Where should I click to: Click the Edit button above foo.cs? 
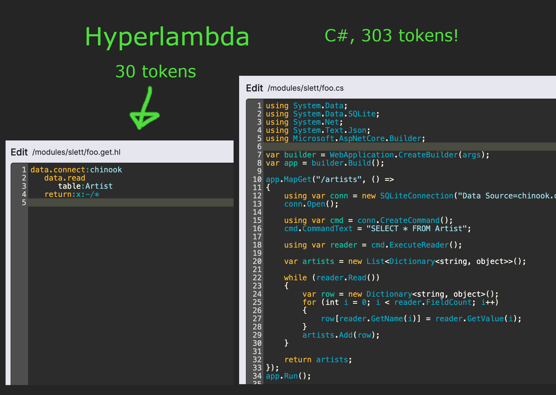tap(254, 88)
